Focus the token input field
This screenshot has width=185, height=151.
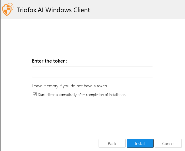coord(92,72)
